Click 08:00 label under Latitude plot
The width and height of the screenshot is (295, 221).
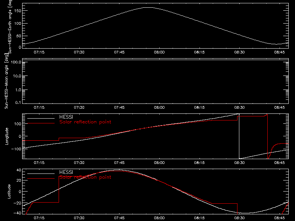tap(159, 218)
